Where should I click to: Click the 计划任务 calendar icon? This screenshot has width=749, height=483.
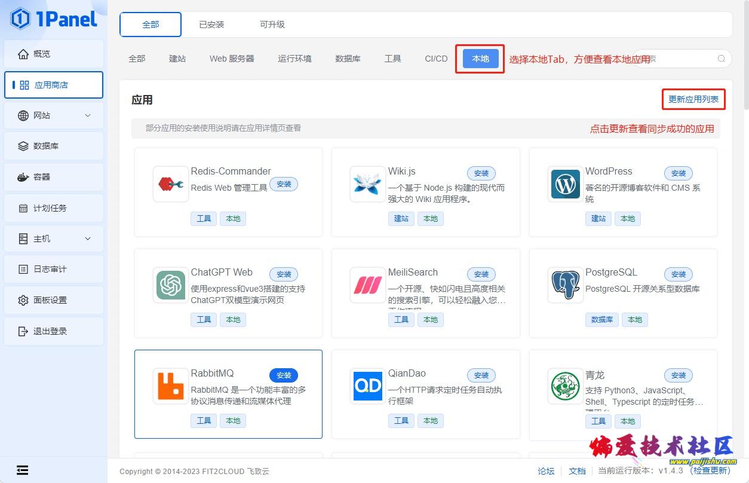point(23,208)
